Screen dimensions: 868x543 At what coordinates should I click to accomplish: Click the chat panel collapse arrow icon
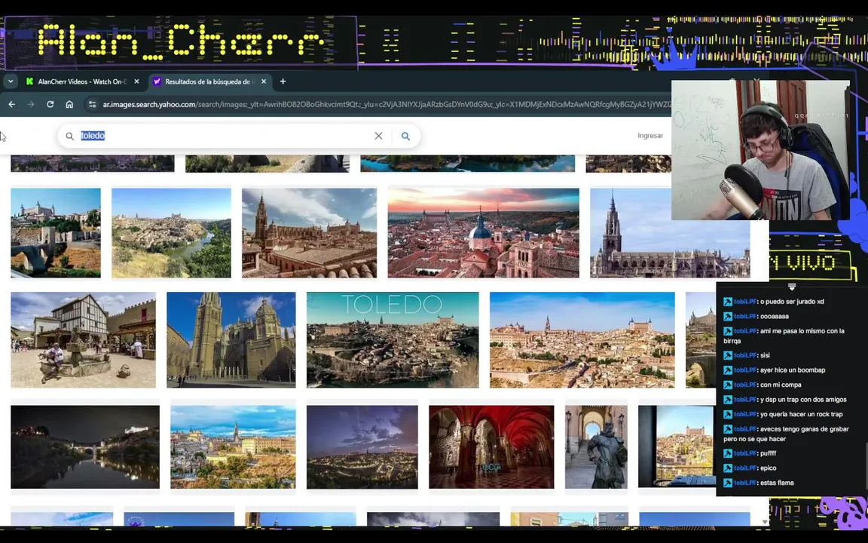pyautogui.click(x=792, y=287)
